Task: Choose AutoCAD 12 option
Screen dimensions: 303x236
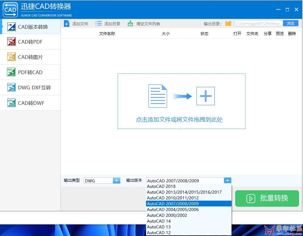Action: pyautogui.click(x=189, y=233)
